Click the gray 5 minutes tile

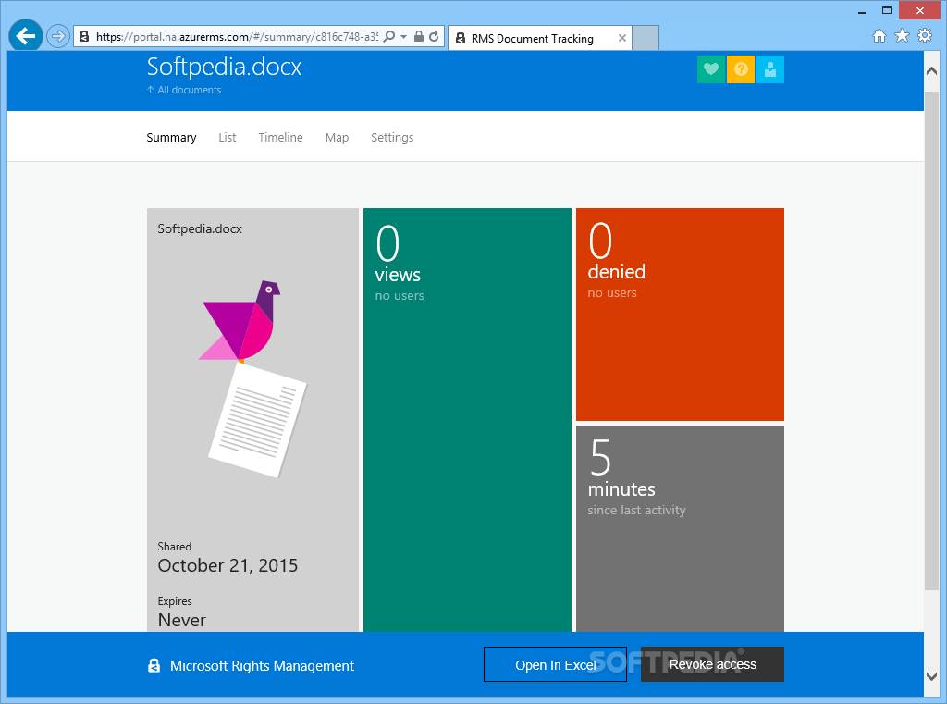point(680,529)
